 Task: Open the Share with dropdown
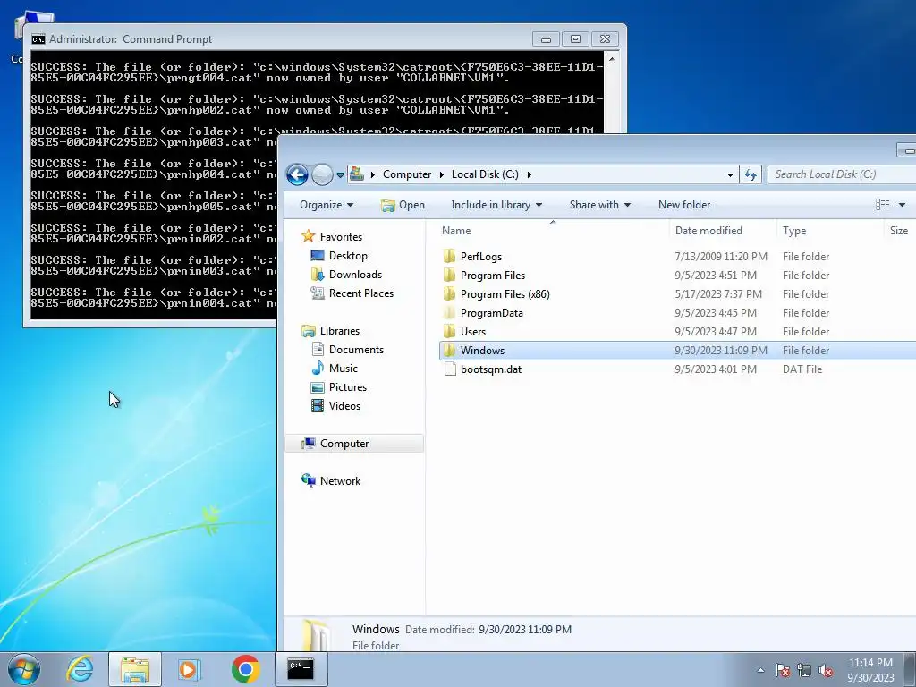600,205
